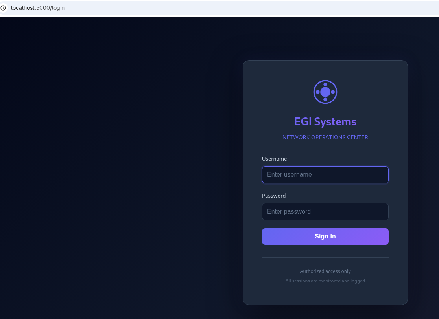
Task: Focus the Enter username input field
Action: pos(325,175)
